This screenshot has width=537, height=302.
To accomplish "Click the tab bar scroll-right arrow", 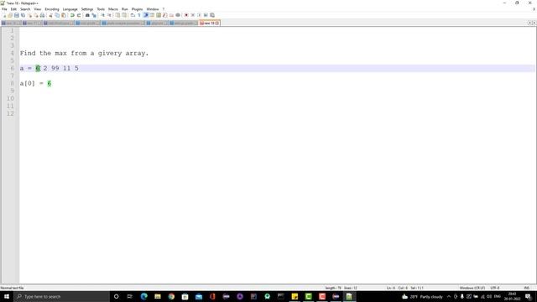I will (534, 23).
